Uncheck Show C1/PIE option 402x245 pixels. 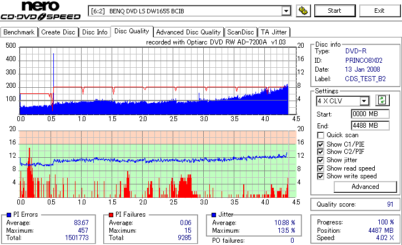click(320, 144)
